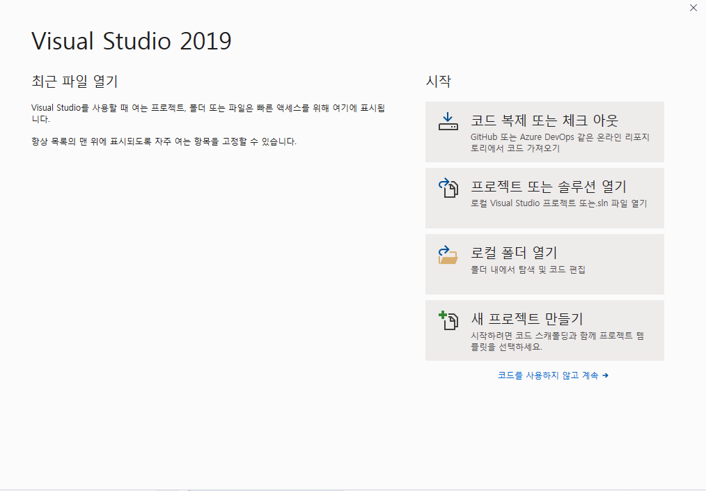Click the paragraph starting Visual Studio를 사용할 때
This screenshot has width=706, height=491.
pos(208,114)
